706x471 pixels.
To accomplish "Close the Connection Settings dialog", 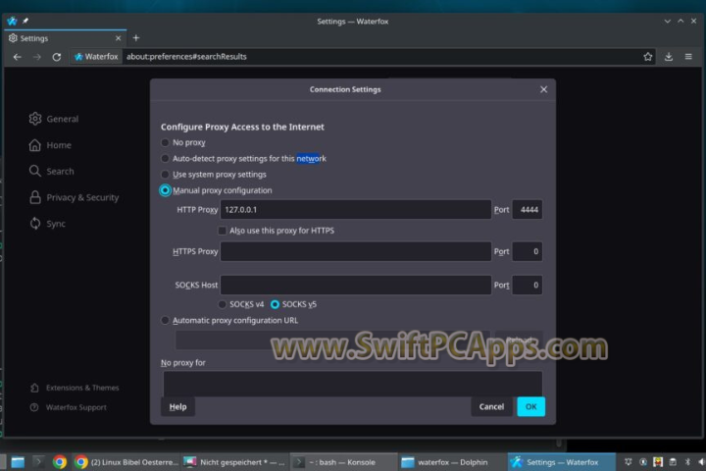I will 543,89.
